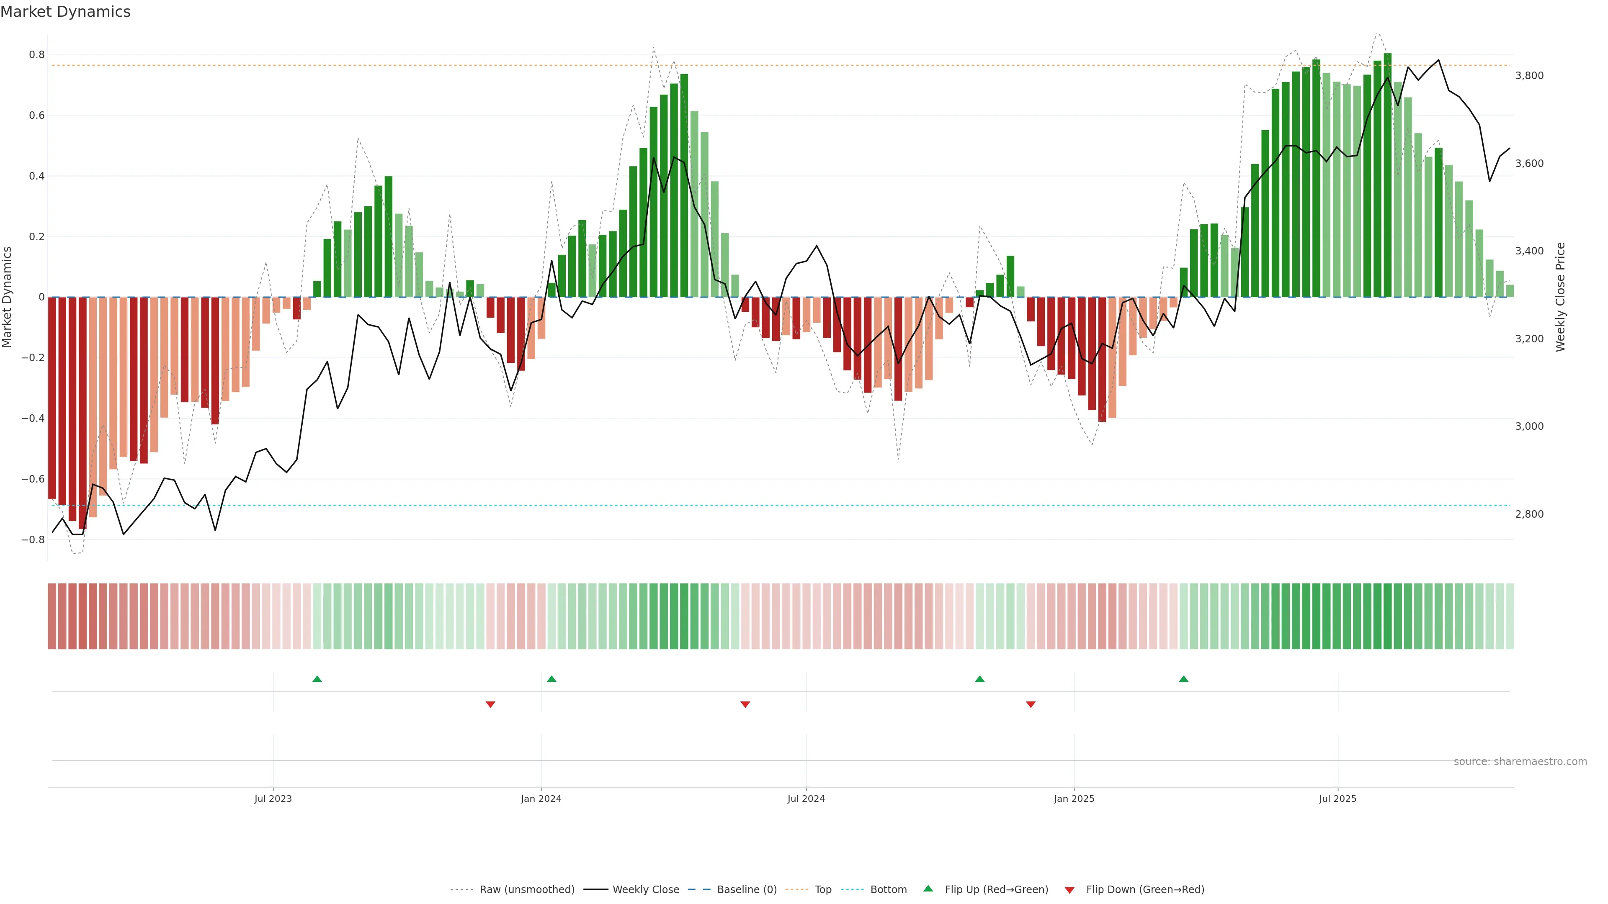Click the red flip-down triangle before Jul 2024
The image size is (1608, 904).
(x=745, y=704)
